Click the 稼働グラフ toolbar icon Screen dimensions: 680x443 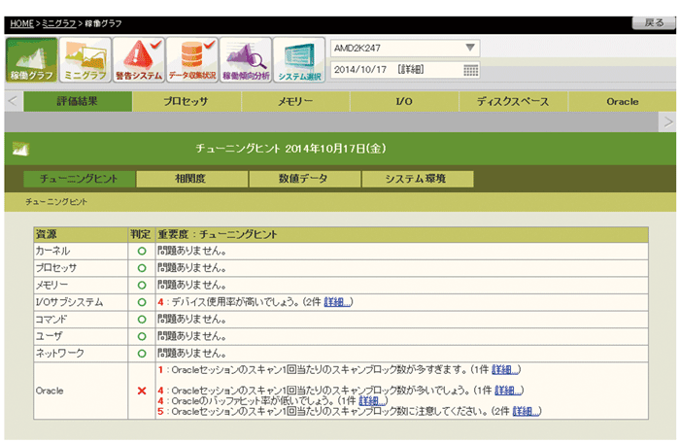(x=31, y=61)
